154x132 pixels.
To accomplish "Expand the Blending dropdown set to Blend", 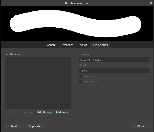I will [114, 71].
